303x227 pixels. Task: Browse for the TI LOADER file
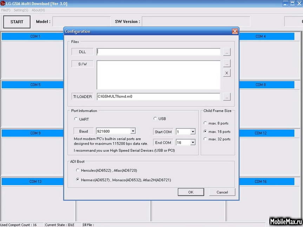[x=227, y=97]
